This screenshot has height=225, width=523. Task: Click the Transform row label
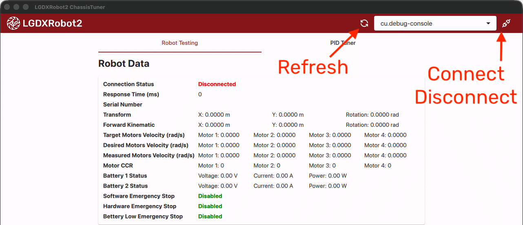coord(117,115)
